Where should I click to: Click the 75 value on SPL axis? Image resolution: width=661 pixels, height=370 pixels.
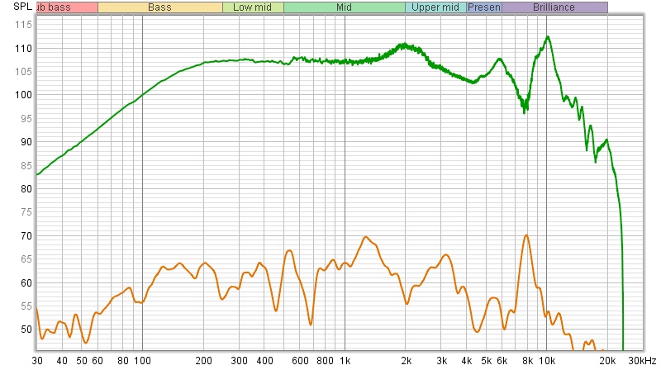click(x=26, y=212)
